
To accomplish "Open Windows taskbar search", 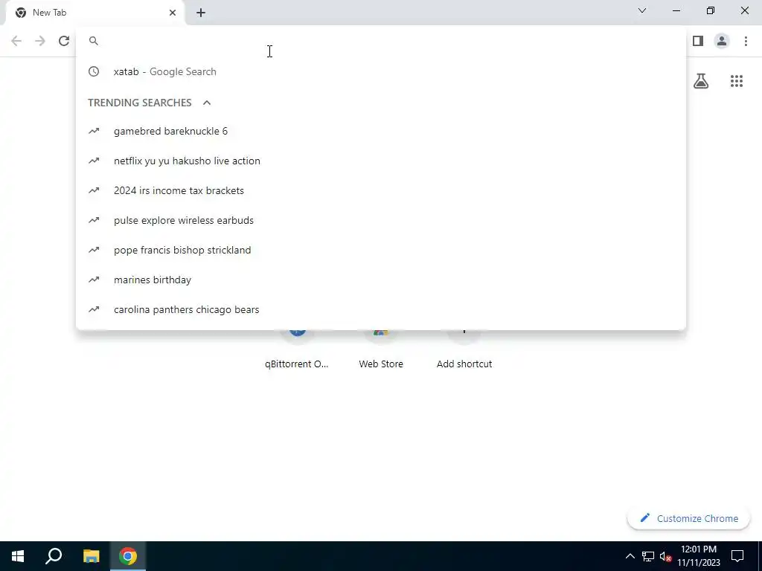I will pos(54,556).
